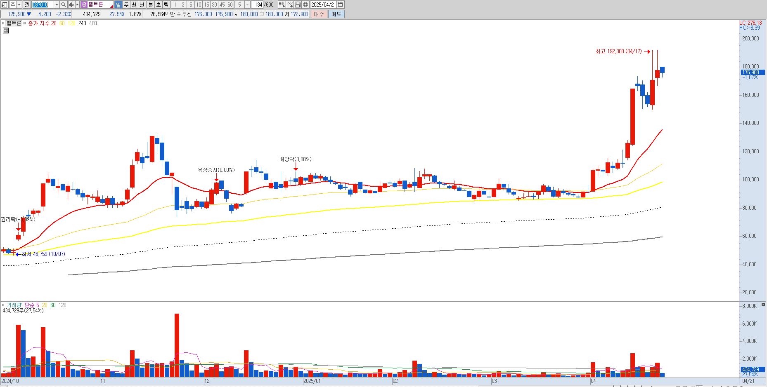
Task: Switch to monthly (월) chart period
Action: point(134,5)
